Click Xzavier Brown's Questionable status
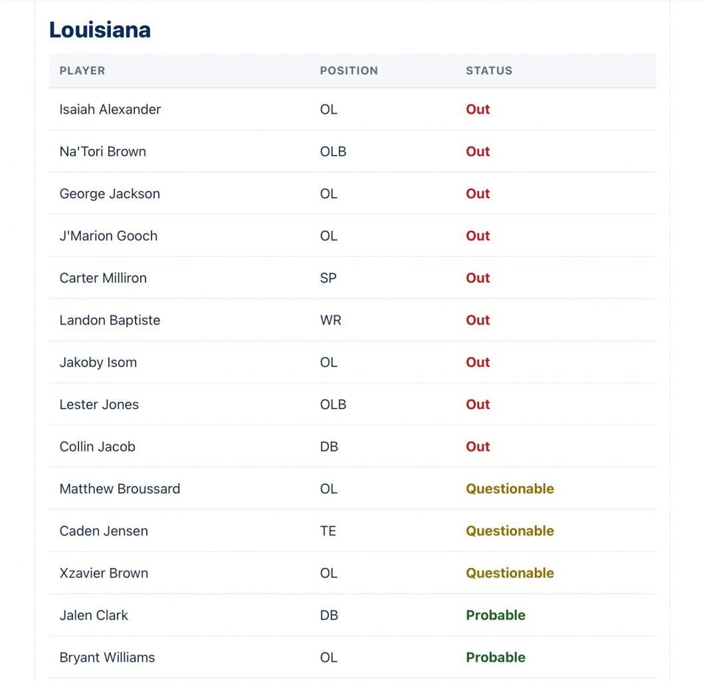The height and width of the screenshot is (681, 705). 510,573
